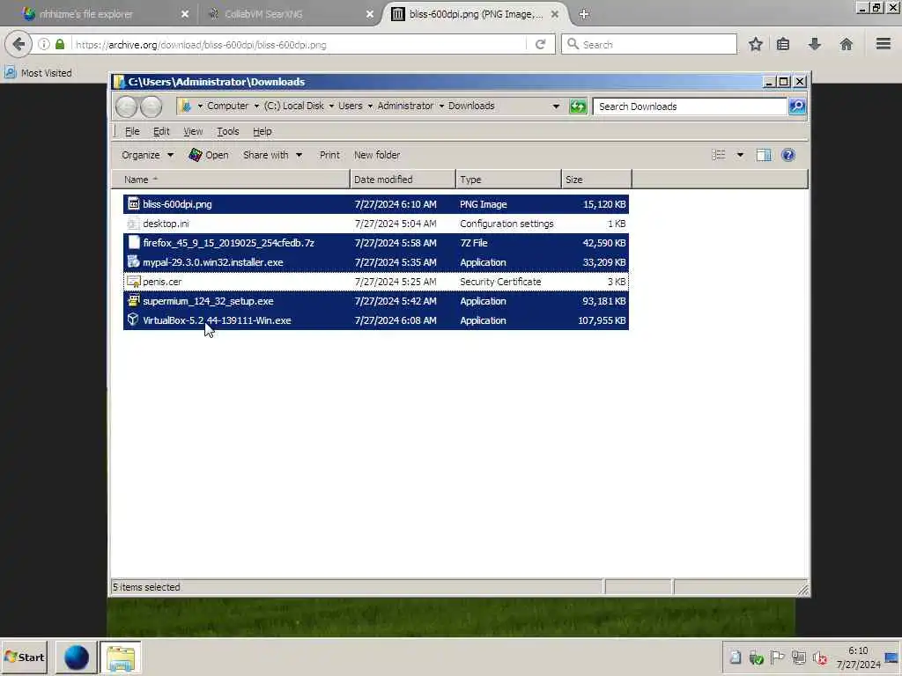Click network tray icon
Viewport: 902px width, 676px height.
(x=798, y=657)
